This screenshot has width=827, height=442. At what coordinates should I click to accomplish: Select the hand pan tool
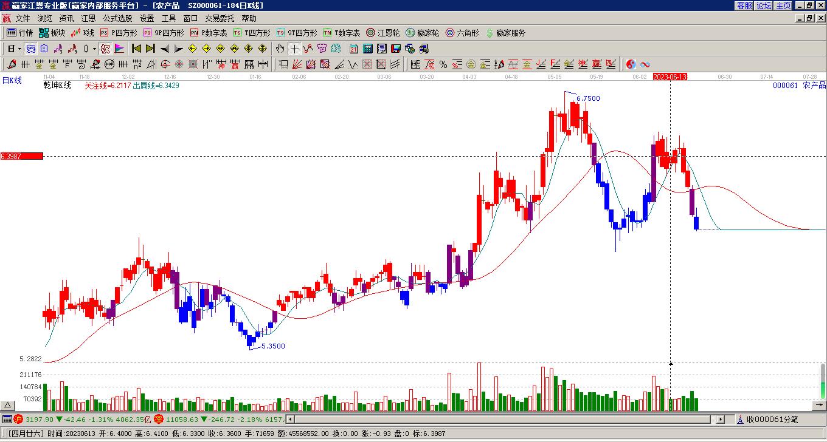click(x=280, y=49)
